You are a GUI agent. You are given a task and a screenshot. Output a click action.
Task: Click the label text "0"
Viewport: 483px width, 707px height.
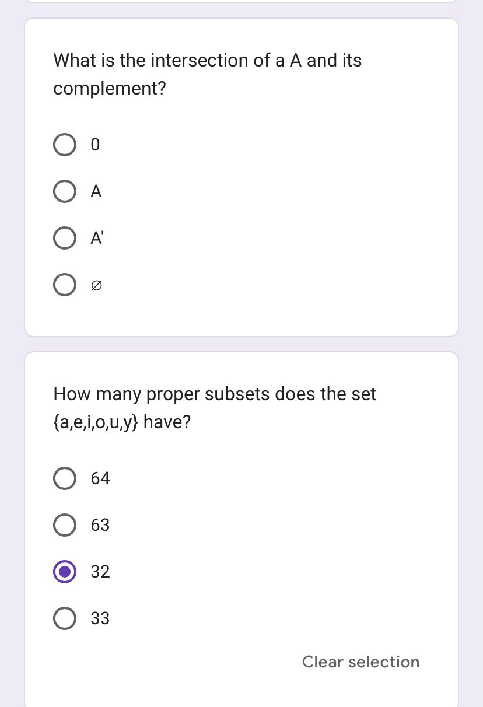pyautogui.click(x=94, y=145)
